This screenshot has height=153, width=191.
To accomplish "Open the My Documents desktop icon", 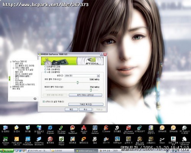I will coord(16,129).
